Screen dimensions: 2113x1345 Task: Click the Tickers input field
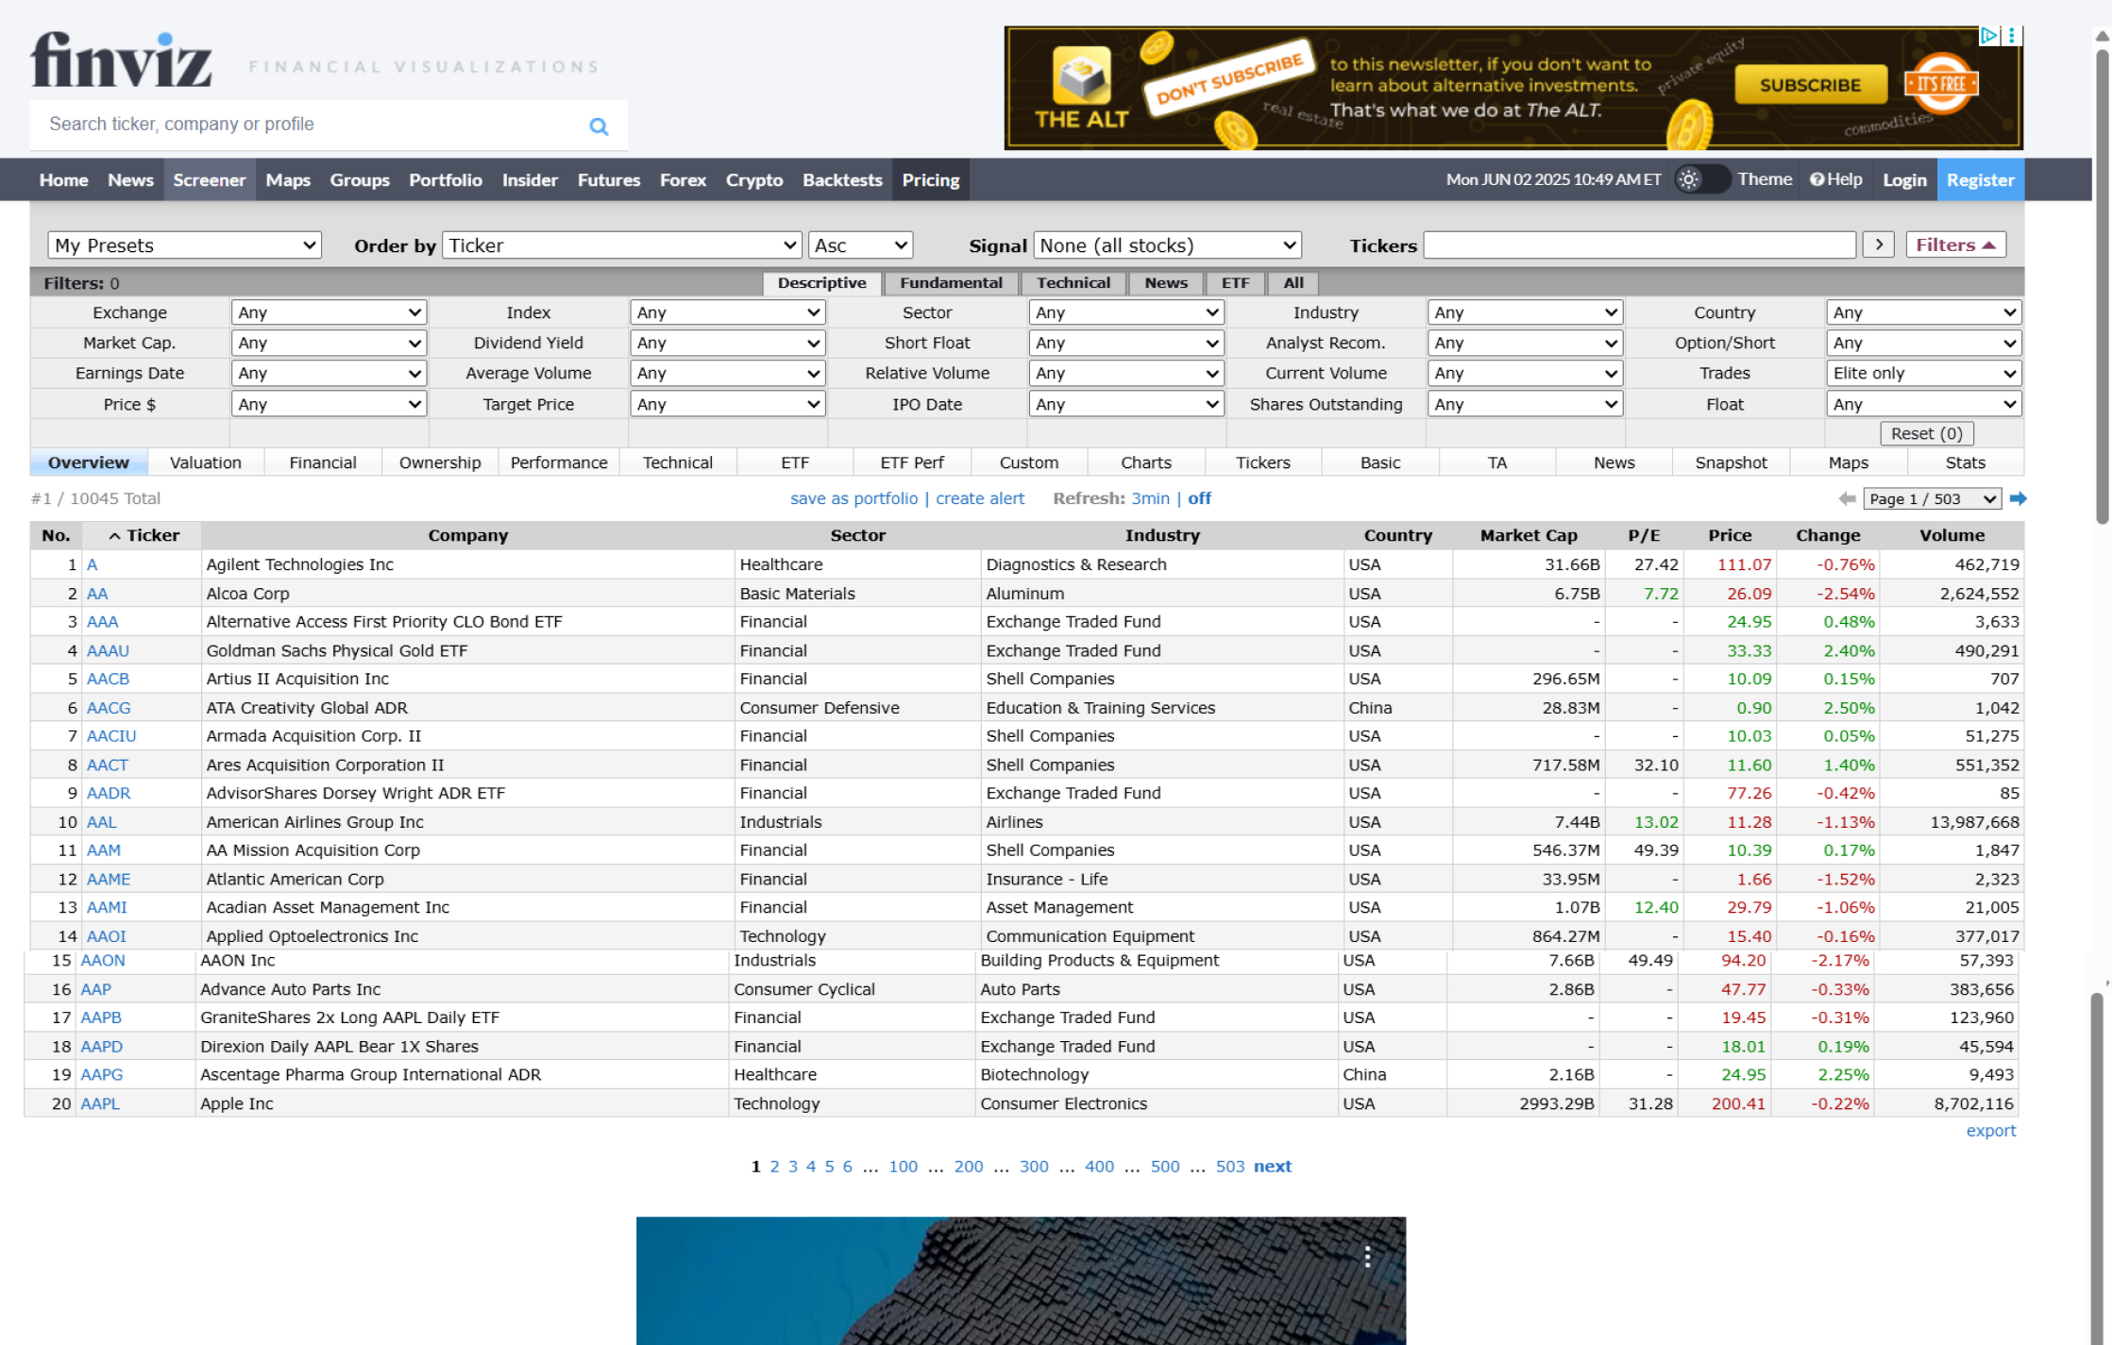point(1640,245)
